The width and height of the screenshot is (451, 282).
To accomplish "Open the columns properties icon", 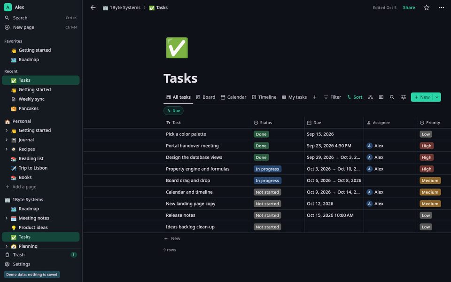I will coord(381,97).
